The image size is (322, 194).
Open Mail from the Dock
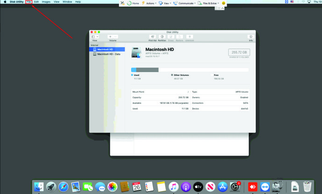coord(75,187)
